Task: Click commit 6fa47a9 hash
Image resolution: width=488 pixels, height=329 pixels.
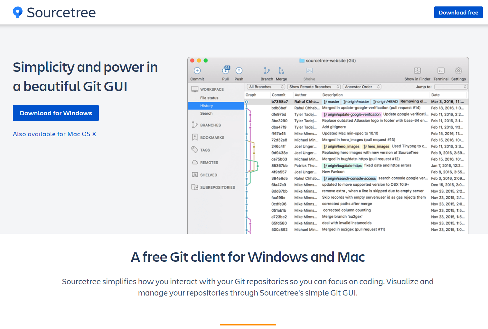Action: pos(278,185)
